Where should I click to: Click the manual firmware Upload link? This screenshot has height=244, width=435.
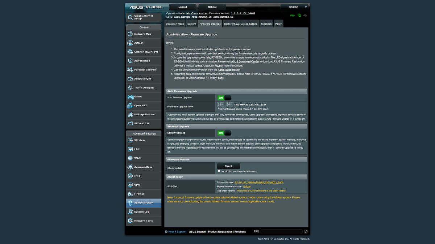247,187
